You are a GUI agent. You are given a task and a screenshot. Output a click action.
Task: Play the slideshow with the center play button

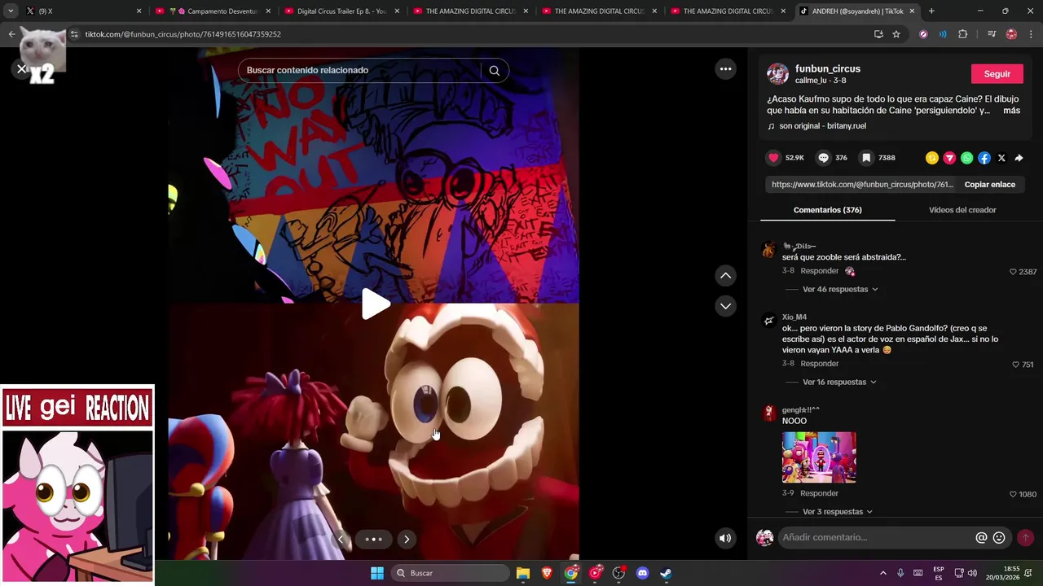click(375, 304)
